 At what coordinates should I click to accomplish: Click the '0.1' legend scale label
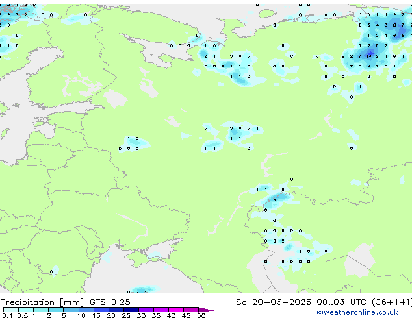click(x=7, y=315)
